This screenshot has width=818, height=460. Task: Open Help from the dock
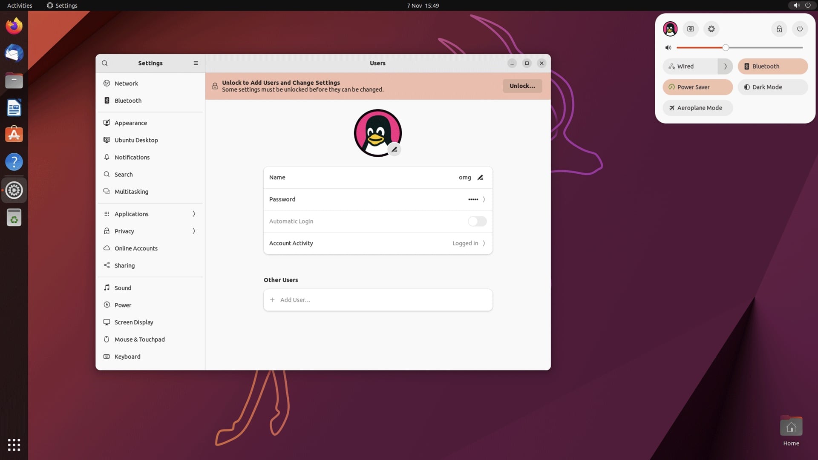14,162
